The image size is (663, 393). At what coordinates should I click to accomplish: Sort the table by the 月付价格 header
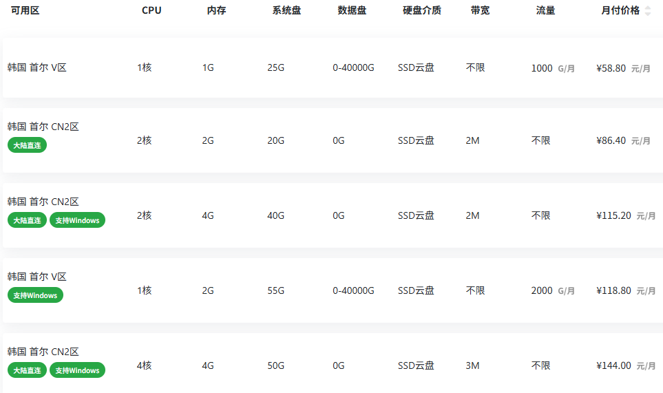click(620, 11)
